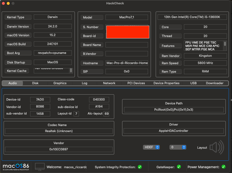This screenshot has height=173, width=232.
Task: Open the HDEF dropdown
Action: tap(151, 147)
